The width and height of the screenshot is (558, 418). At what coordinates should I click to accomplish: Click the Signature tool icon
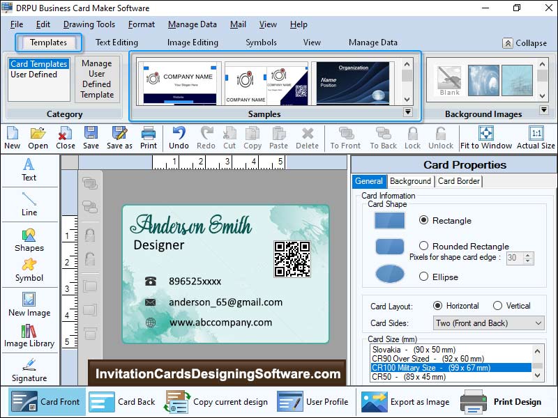[x=29, y=369]
